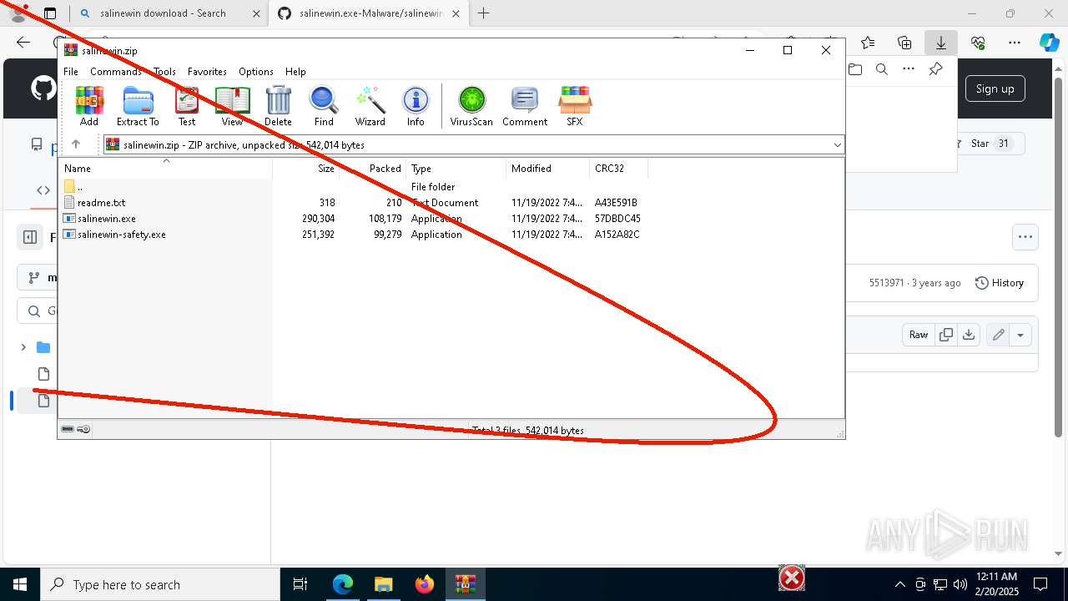
Task: Open the GitHub more options ellipsis button
Action: [x=1025, y=237]
